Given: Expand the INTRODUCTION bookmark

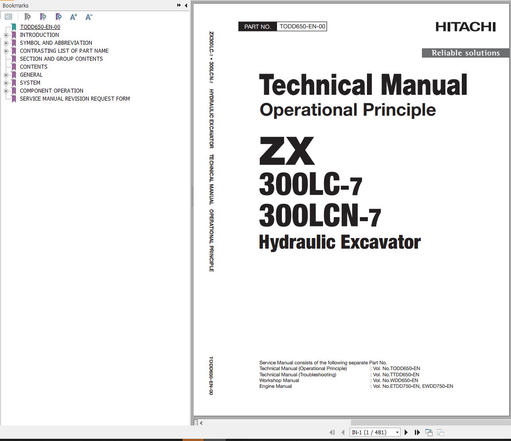Looking at the screenshot, I should [x=6, y=35].
